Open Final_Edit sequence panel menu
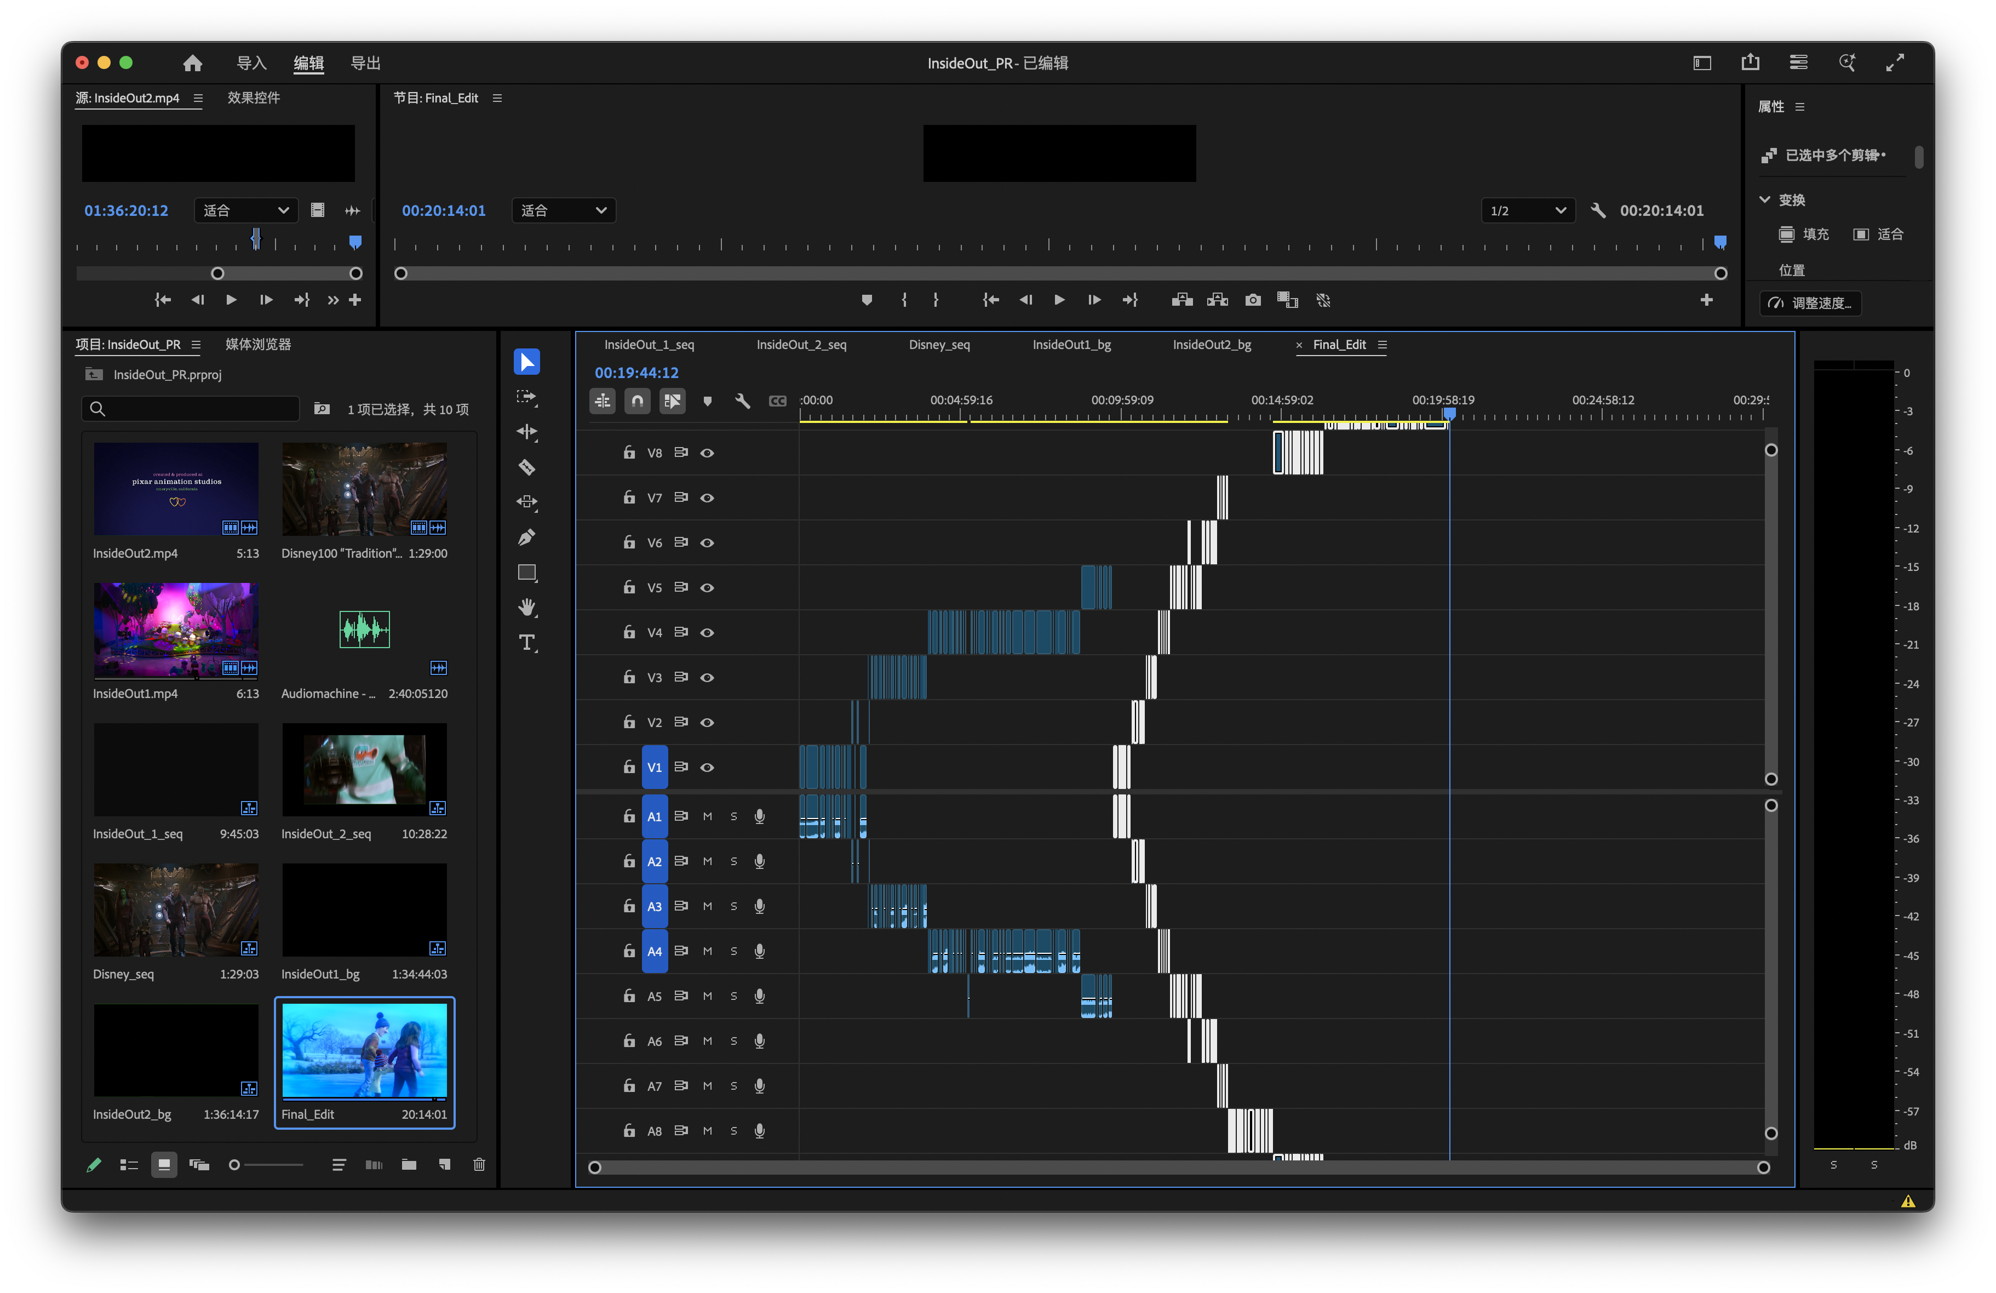This screenshot has height=1293, width=1996. tap(1382, 345)
